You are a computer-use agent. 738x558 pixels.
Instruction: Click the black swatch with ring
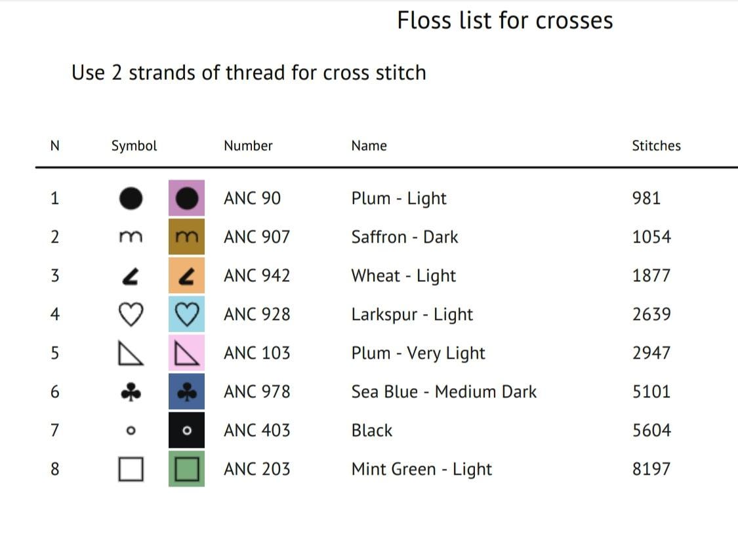186,430
